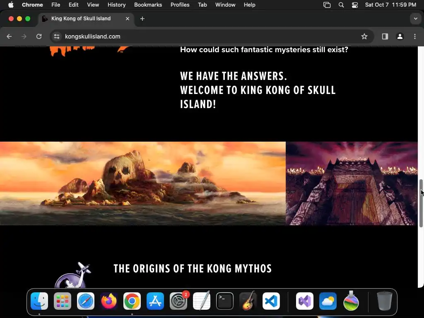Screen dimensions: 424x318
Task: Click The Origins of the Kong Mythos heading
Action: tap(193, 268)
